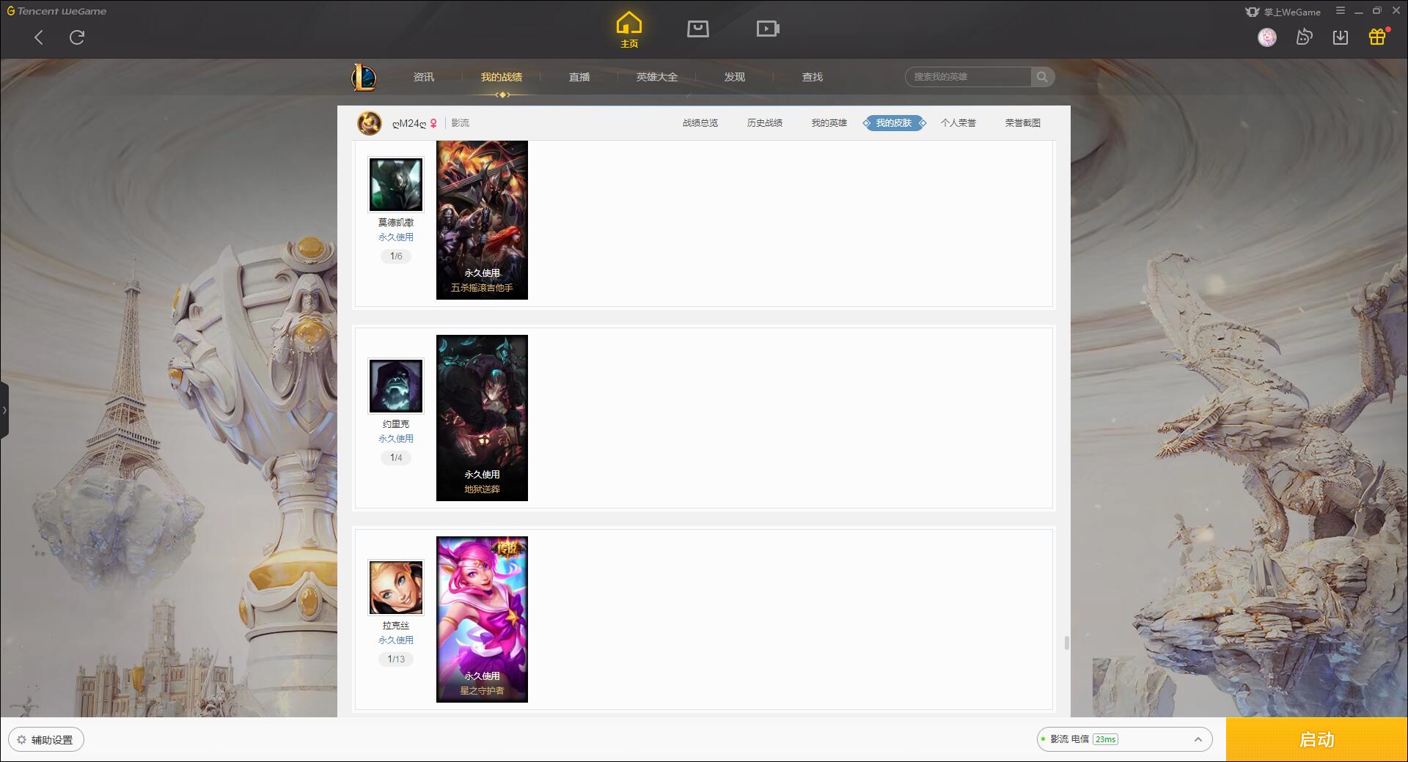Open the 地狱送葬 skin image
Screen dimensions: 1408x762
482,418
